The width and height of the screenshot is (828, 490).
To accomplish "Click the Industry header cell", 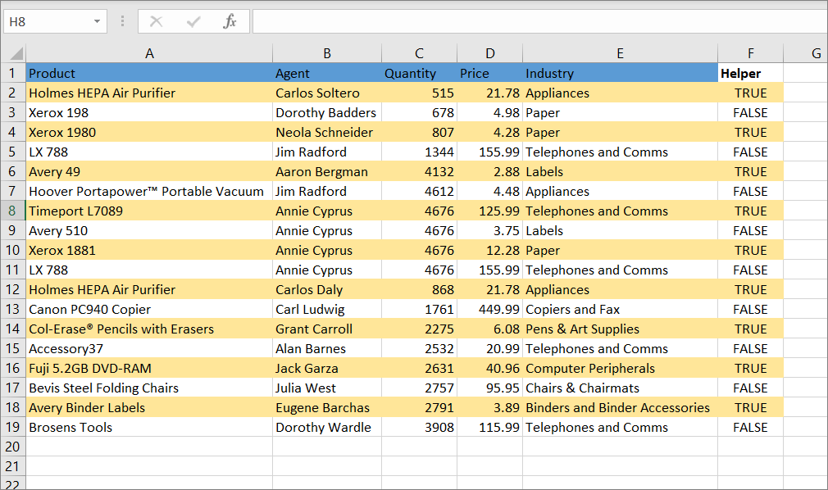I will pyautogui.click(x=620, y=73).
